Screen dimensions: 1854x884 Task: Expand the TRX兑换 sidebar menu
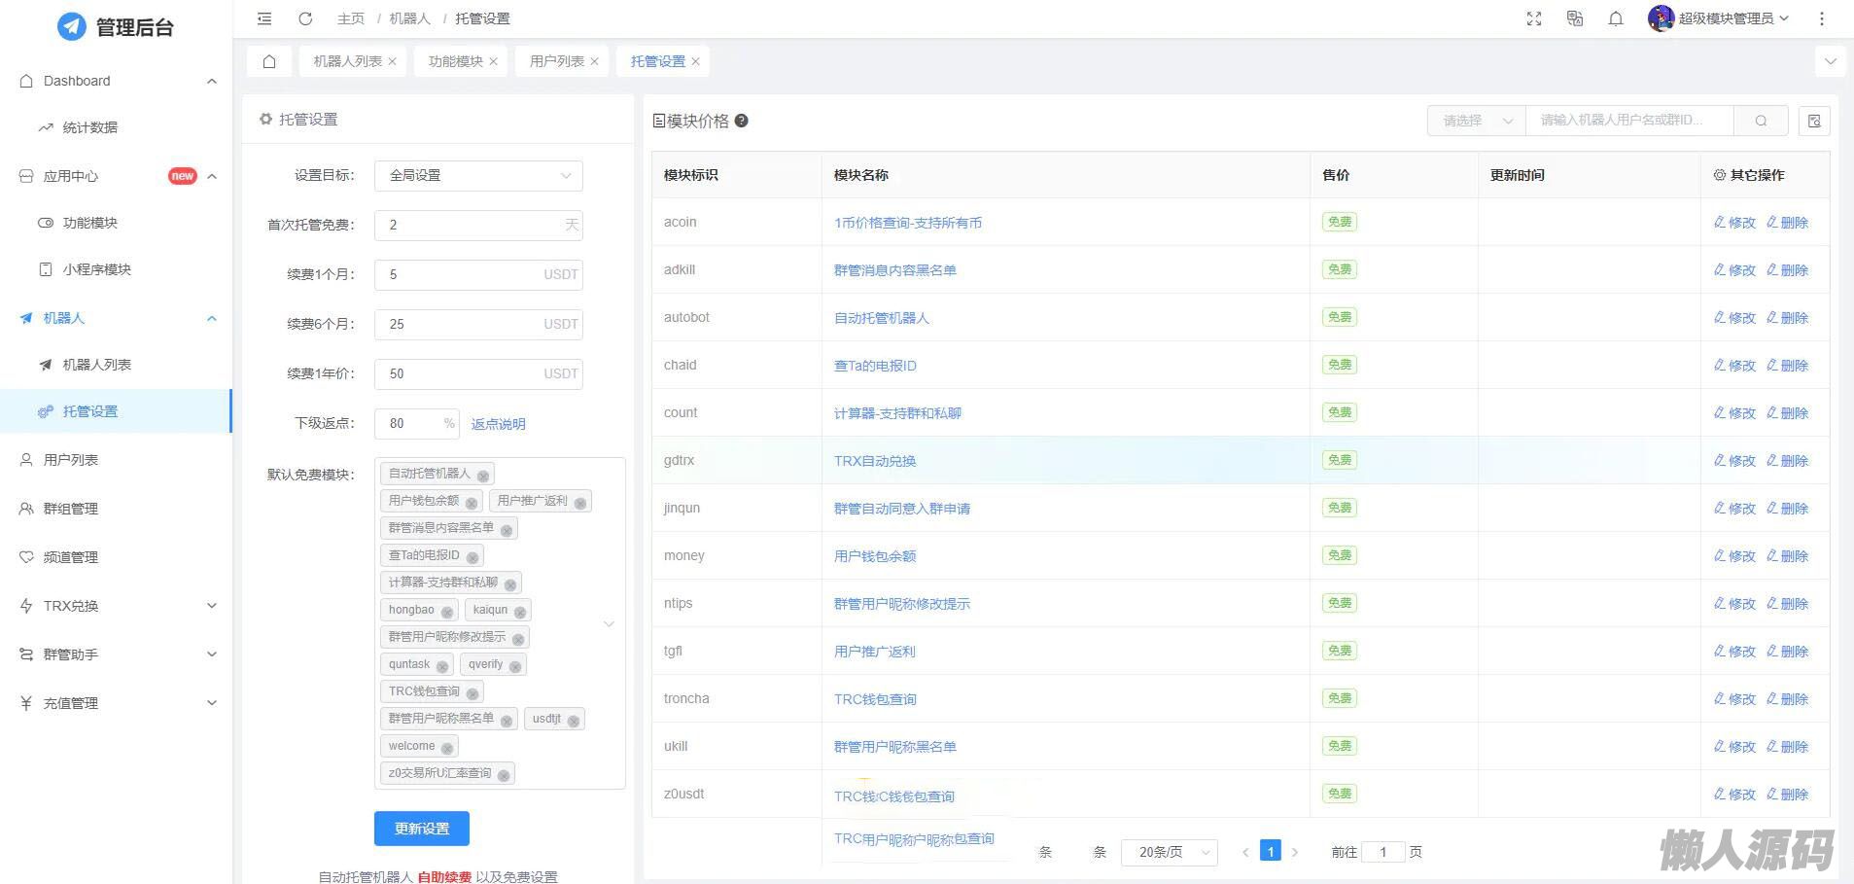(x=117, y=606)
